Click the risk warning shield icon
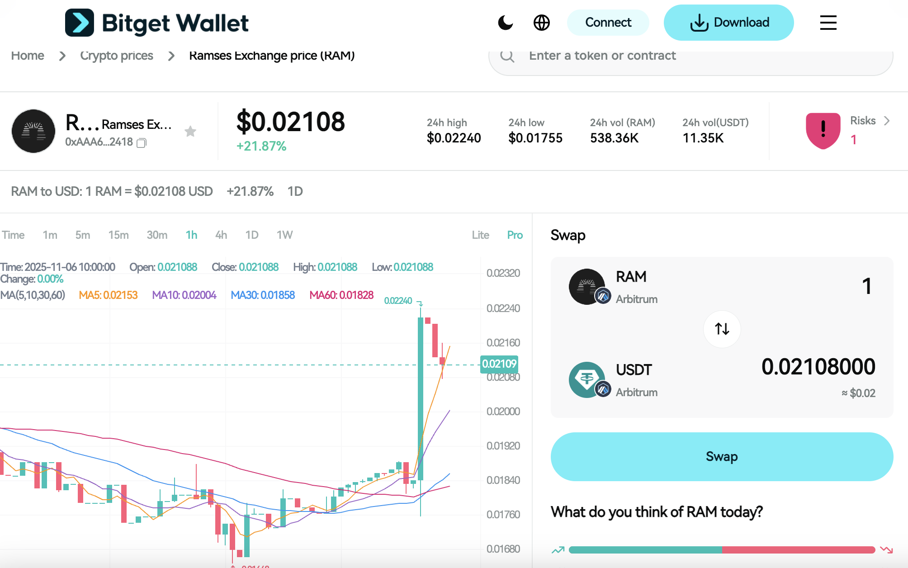 [x=823, y=131]
